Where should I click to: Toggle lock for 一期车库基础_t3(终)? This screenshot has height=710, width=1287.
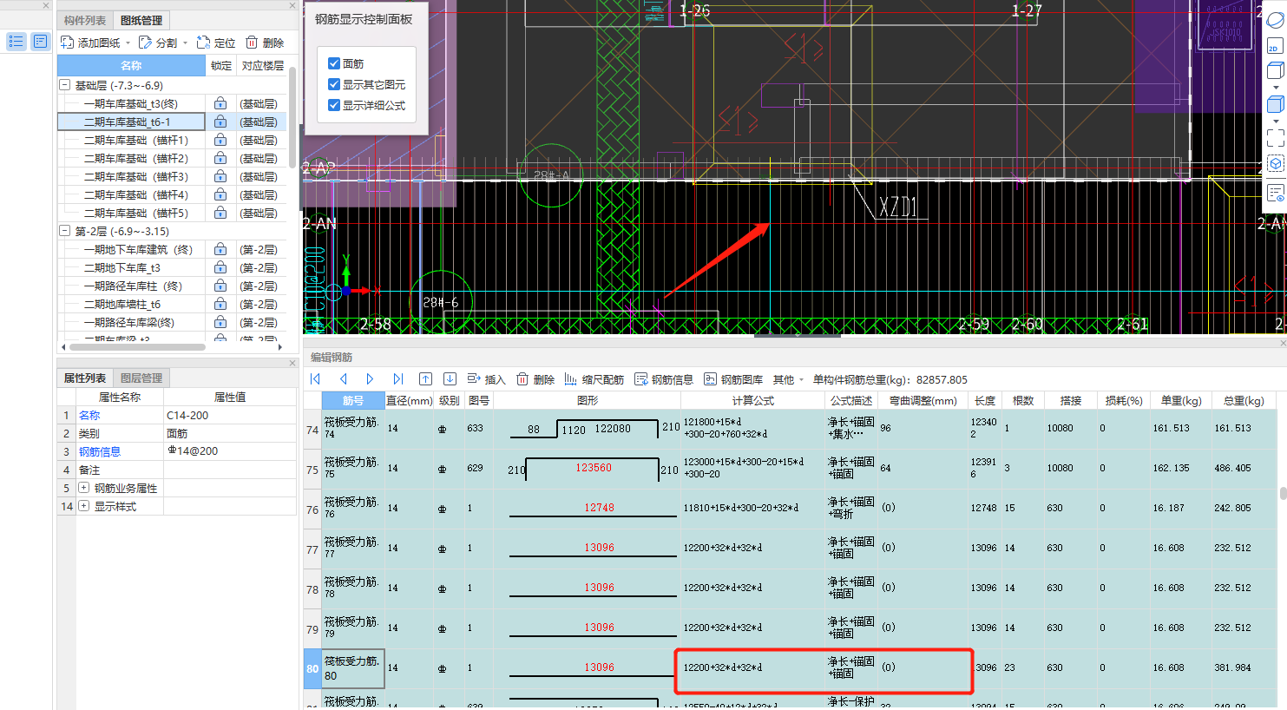tap(220, 103)
